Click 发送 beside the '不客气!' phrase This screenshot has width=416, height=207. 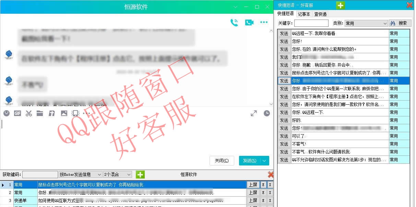tap(284, 144)
